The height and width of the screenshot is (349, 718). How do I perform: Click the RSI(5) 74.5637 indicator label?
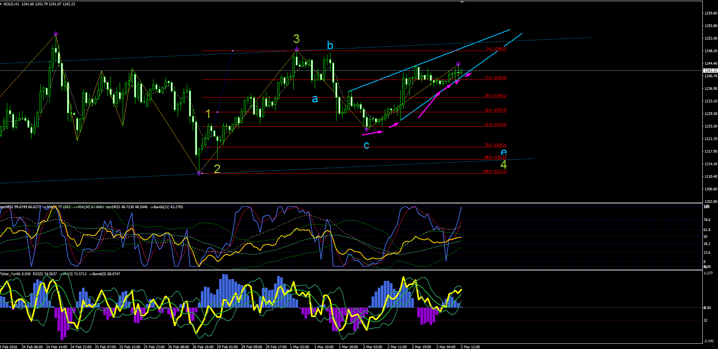45,274
